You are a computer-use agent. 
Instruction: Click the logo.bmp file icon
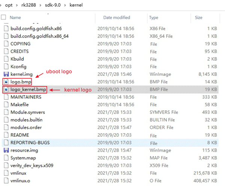(6, 82)
